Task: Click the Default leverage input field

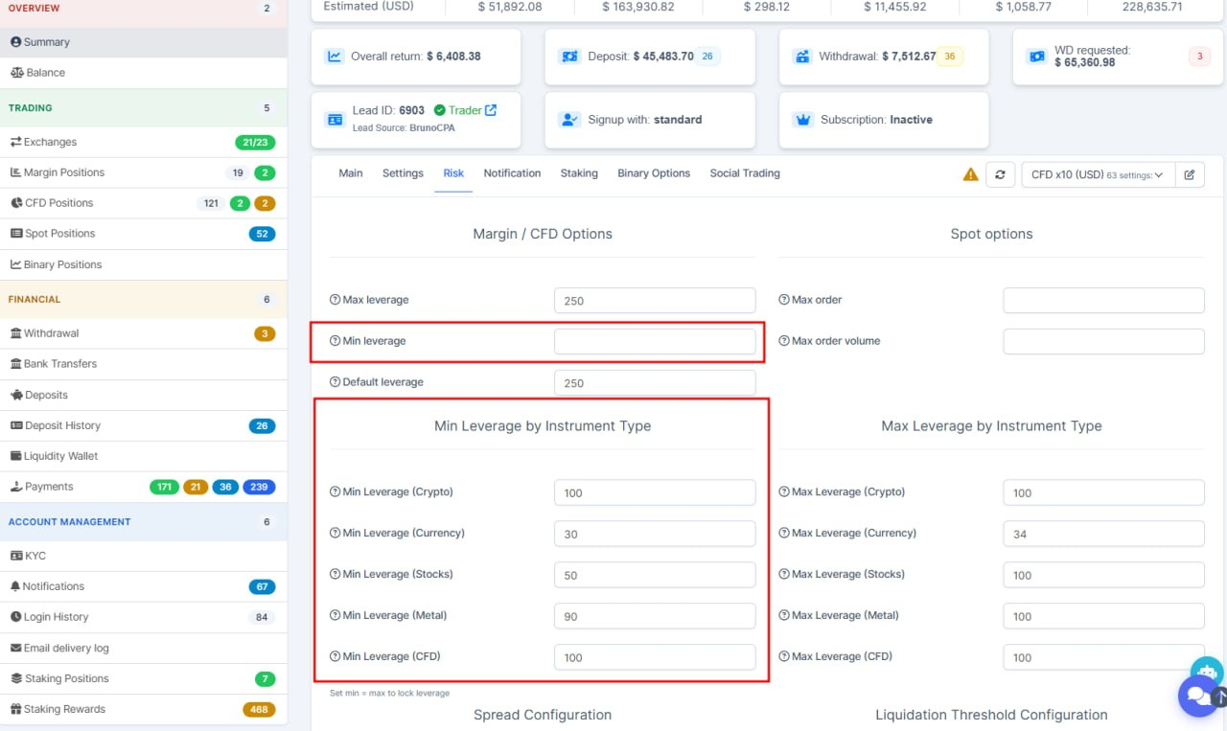Action: (655, 383)
